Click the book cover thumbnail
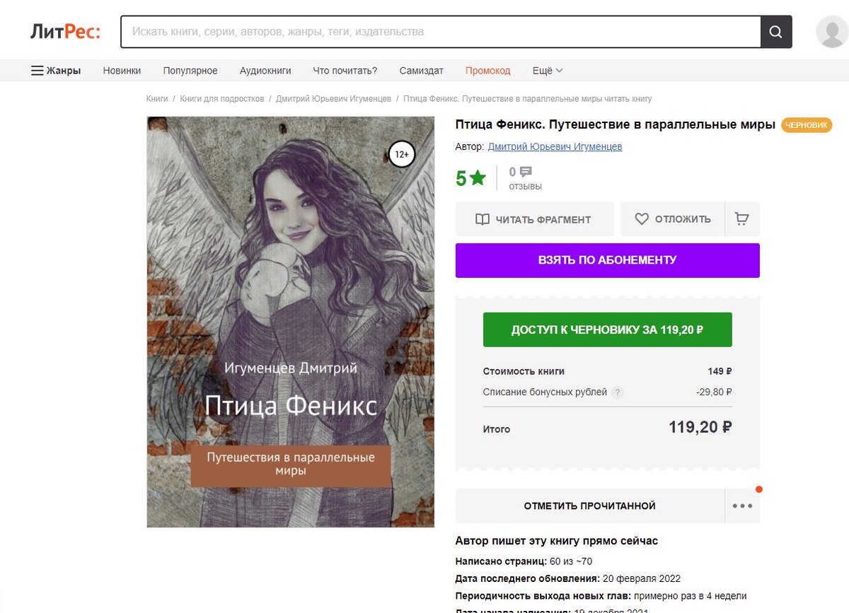This screenshot has width=849, height=613. (289, 321)
